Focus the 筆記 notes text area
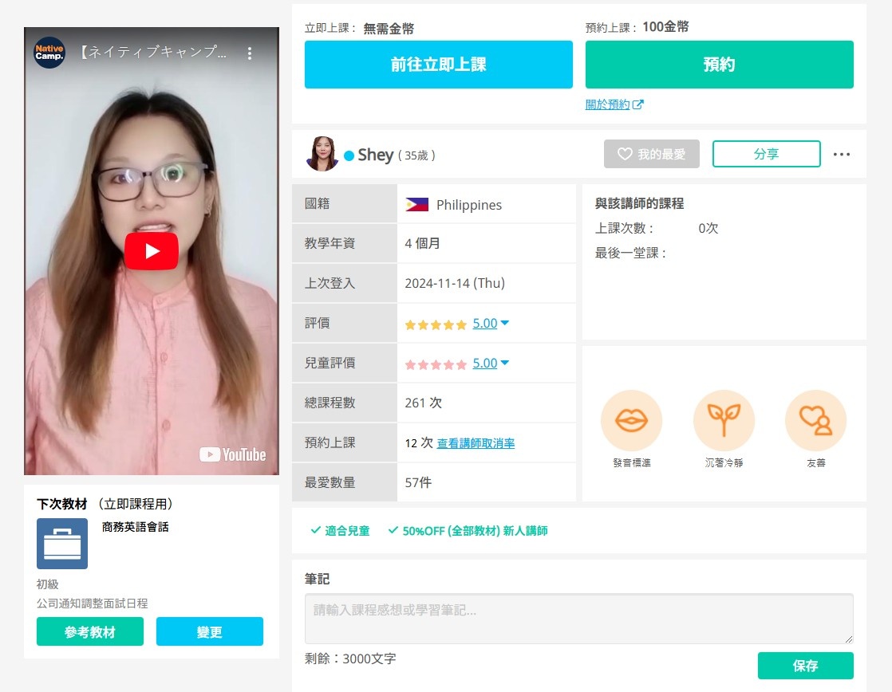 pos(579,619)
